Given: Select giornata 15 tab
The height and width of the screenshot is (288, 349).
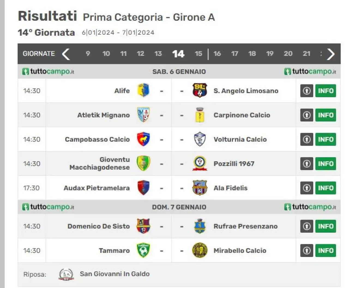Looking at the screenshot, I should point(198,54).
